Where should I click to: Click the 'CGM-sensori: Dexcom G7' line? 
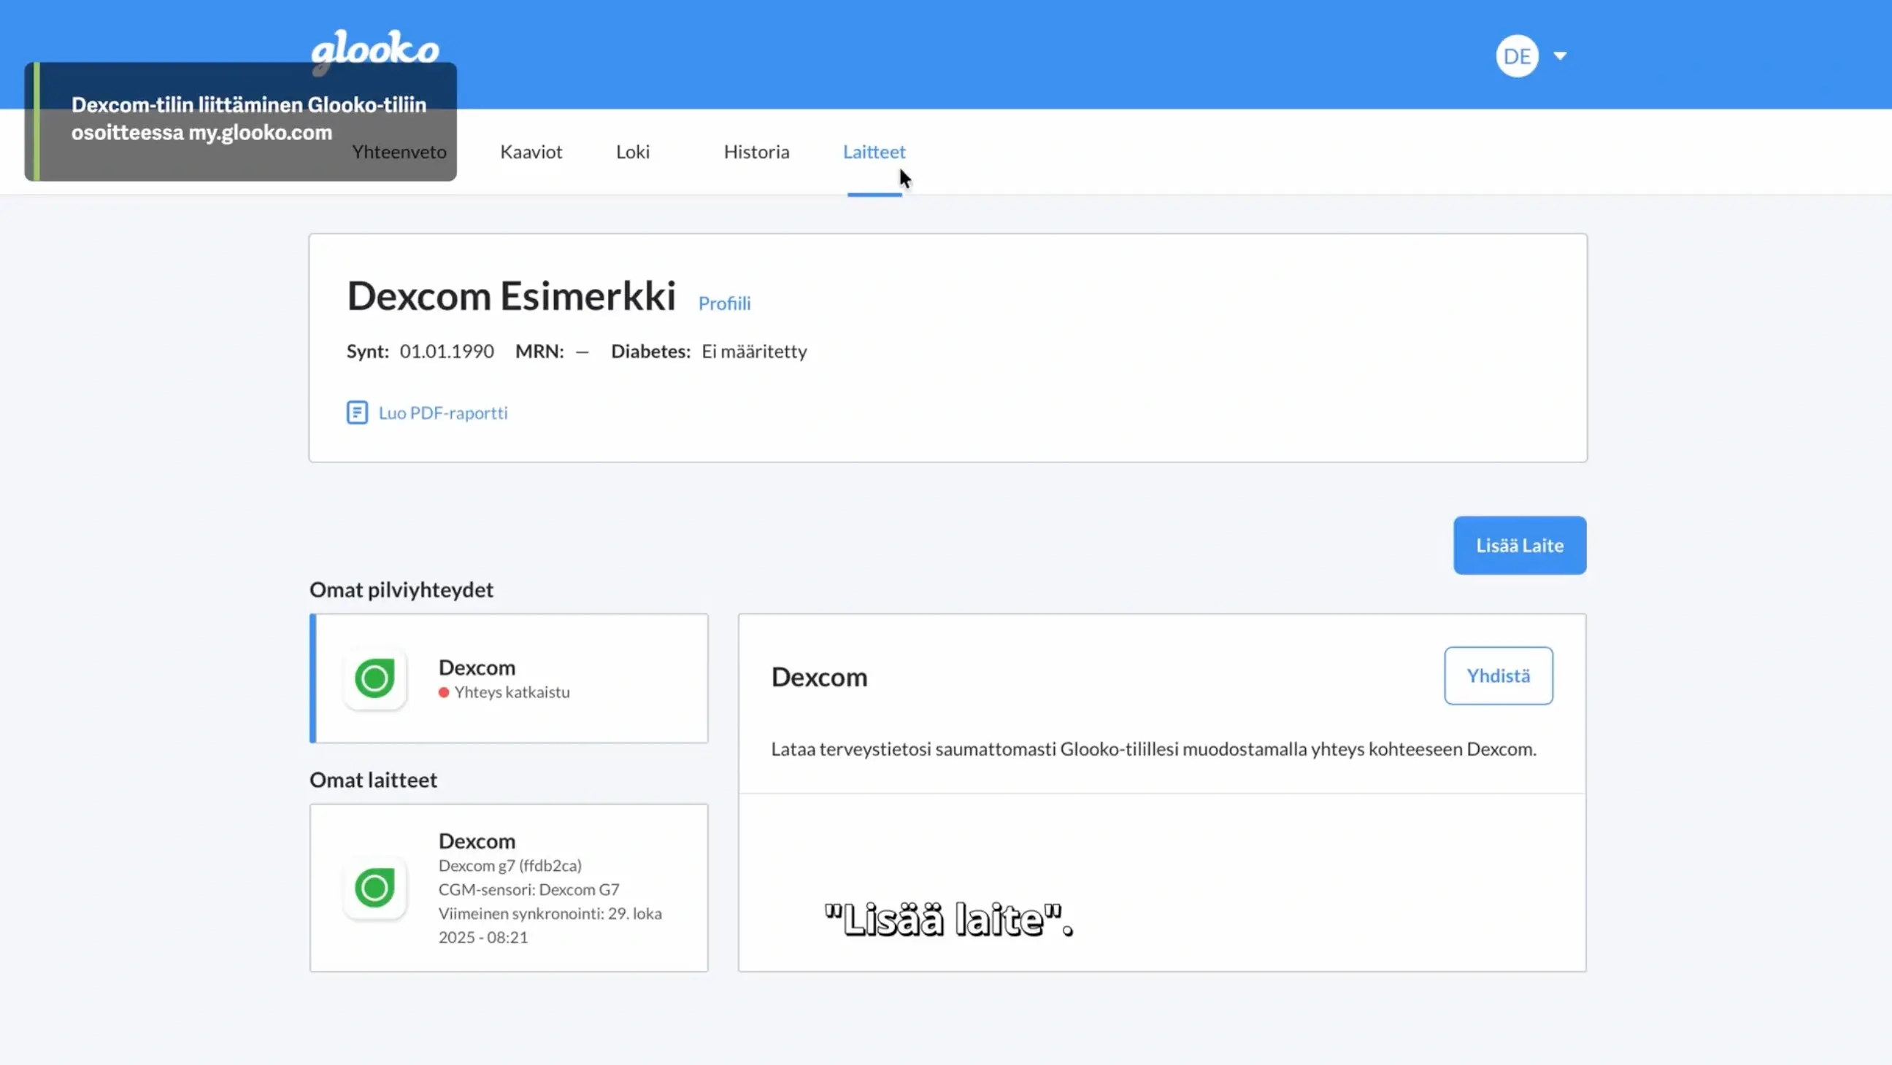528,890
